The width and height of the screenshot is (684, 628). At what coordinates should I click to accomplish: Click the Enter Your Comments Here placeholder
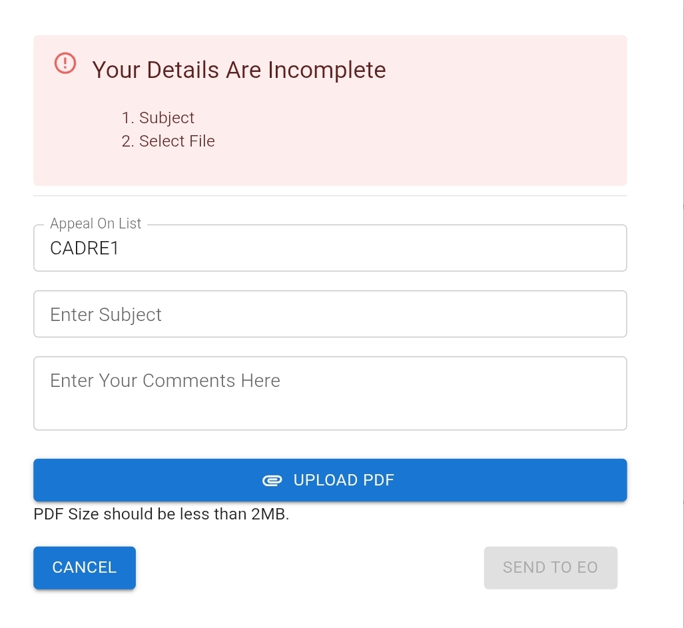pos(165,380)
